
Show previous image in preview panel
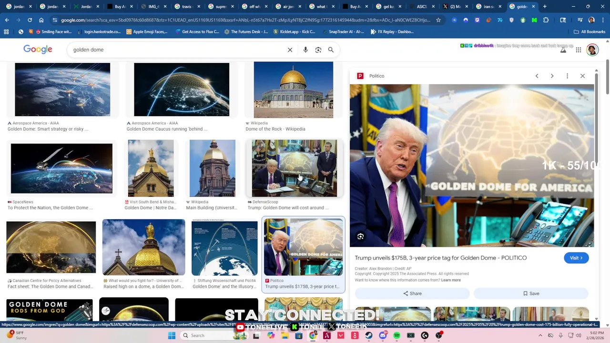[537, 76]
